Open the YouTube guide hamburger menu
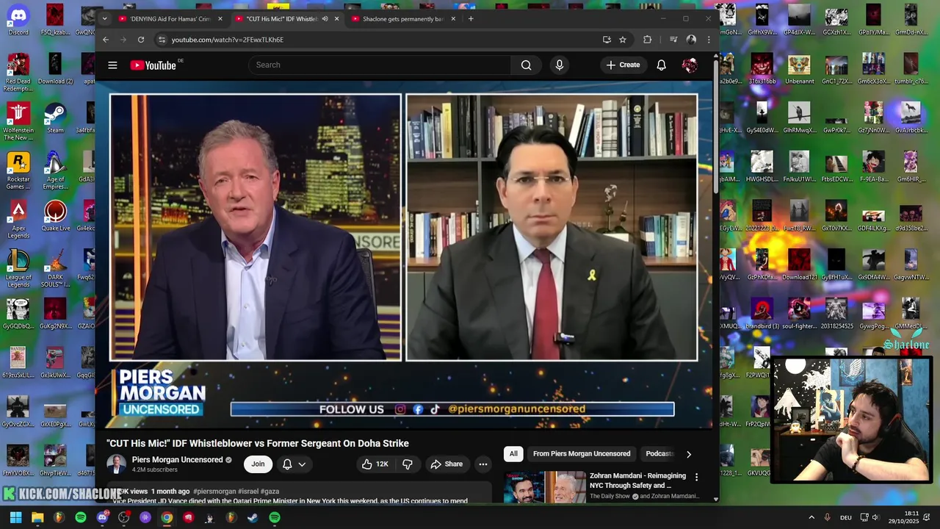Viewport: 940px width, 529px height. [112, 65]
